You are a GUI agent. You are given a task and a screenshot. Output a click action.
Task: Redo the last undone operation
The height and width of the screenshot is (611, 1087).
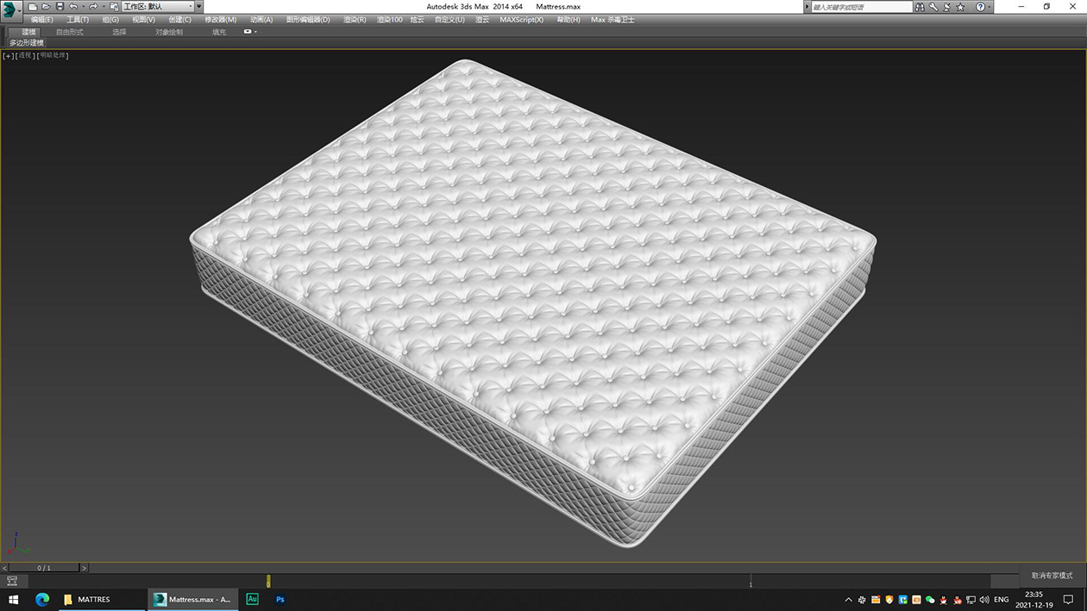coord(93,6)
